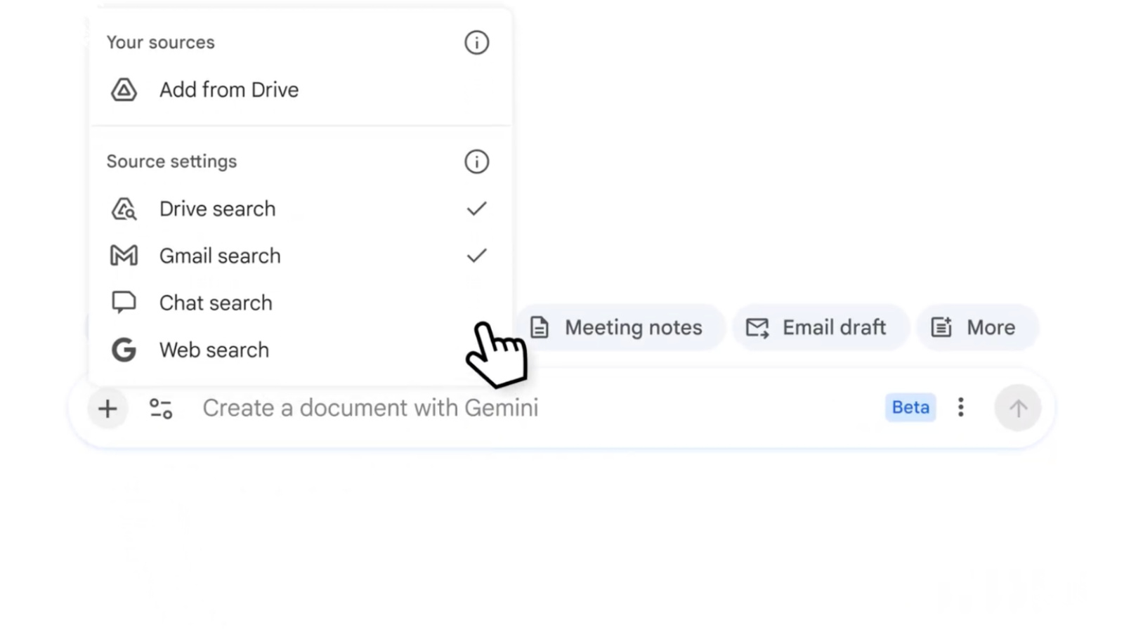Image resolution: width=1124 pixels, height=632 pixels.
Task: Click the Chat bubble icon
Action: pos(124,303)
